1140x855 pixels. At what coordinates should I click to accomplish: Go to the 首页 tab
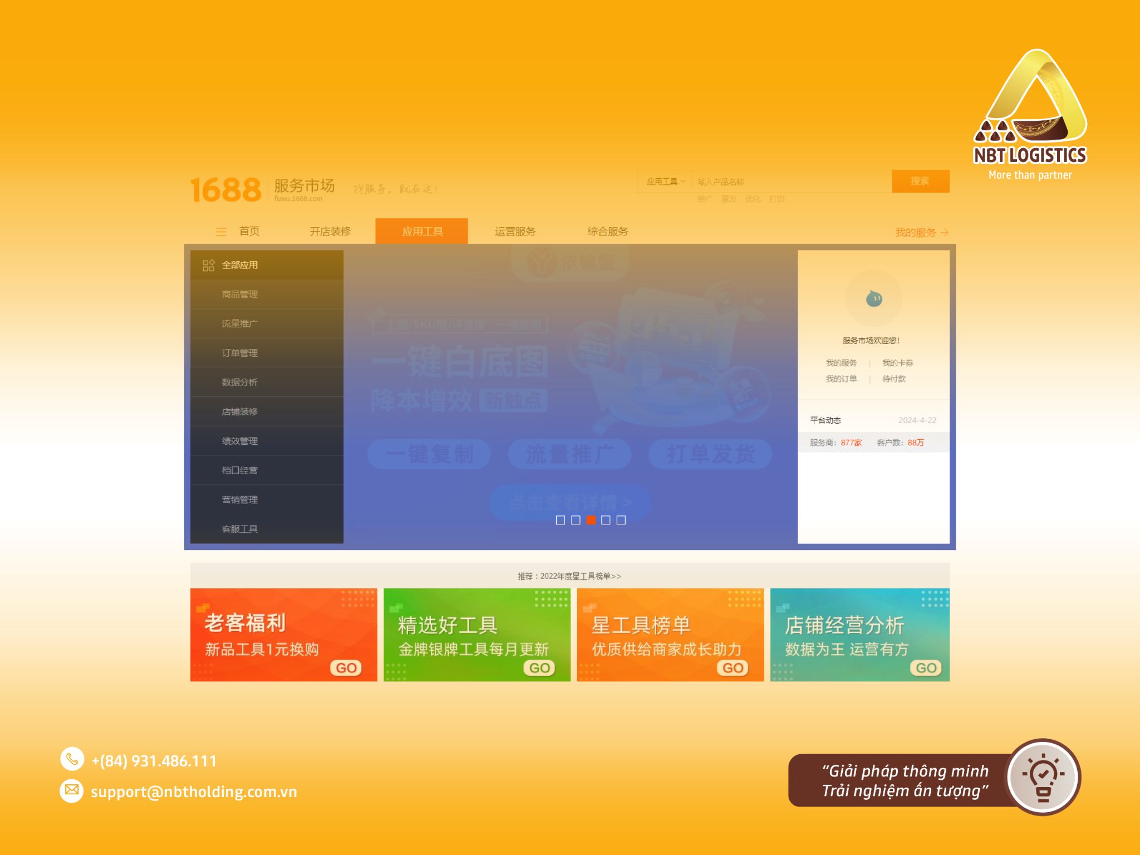tap(249, 232)
